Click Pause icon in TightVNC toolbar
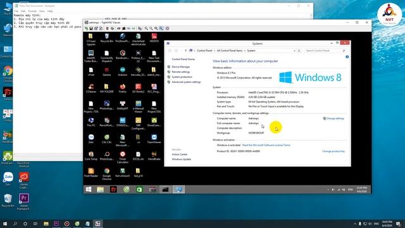This screenshot has height=228, width=405. tap(107, 28)
